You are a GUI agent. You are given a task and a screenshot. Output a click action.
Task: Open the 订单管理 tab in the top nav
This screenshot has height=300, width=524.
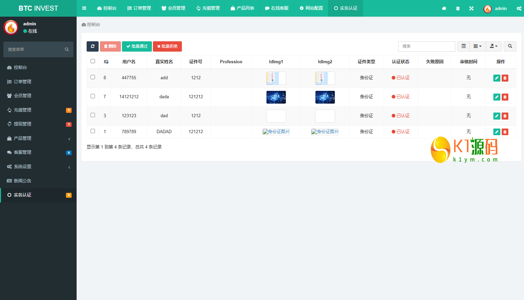coord(139,8)
